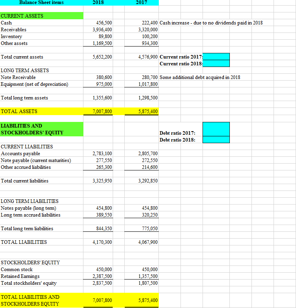
Task: Click the 2017 column header
Action: (142, 2)
